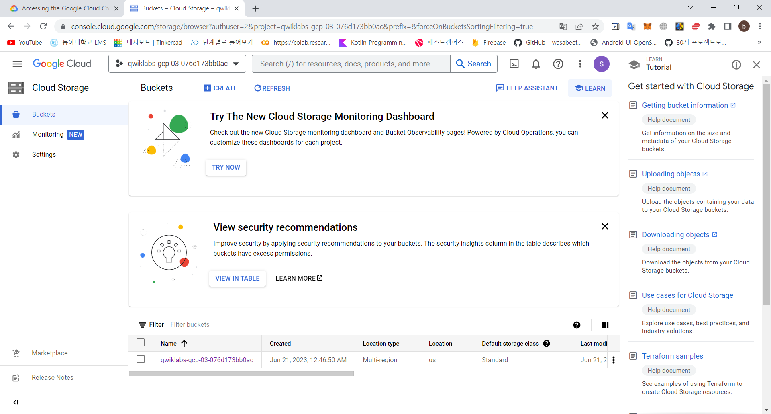The height and width of the screenshot is (414, 771).
Task: Sort buckets by Name column arrow
Action: click(x=184, y=343)
